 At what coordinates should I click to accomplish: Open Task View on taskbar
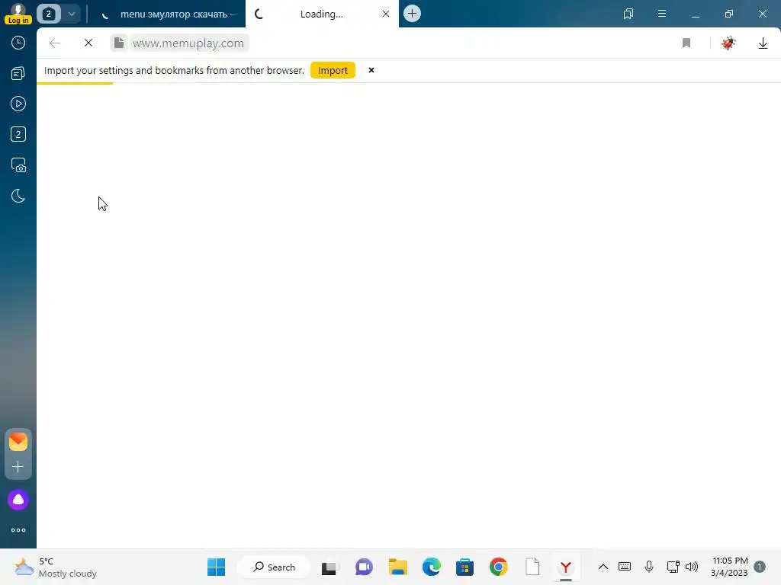click(329, 567)
